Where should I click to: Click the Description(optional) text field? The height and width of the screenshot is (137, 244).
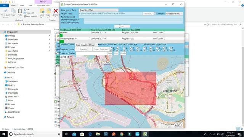(133, 20)
